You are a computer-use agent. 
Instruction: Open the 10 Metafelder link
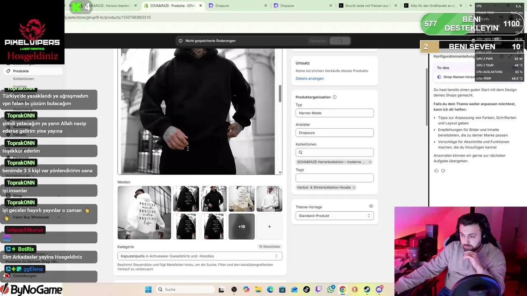[269, 247]
